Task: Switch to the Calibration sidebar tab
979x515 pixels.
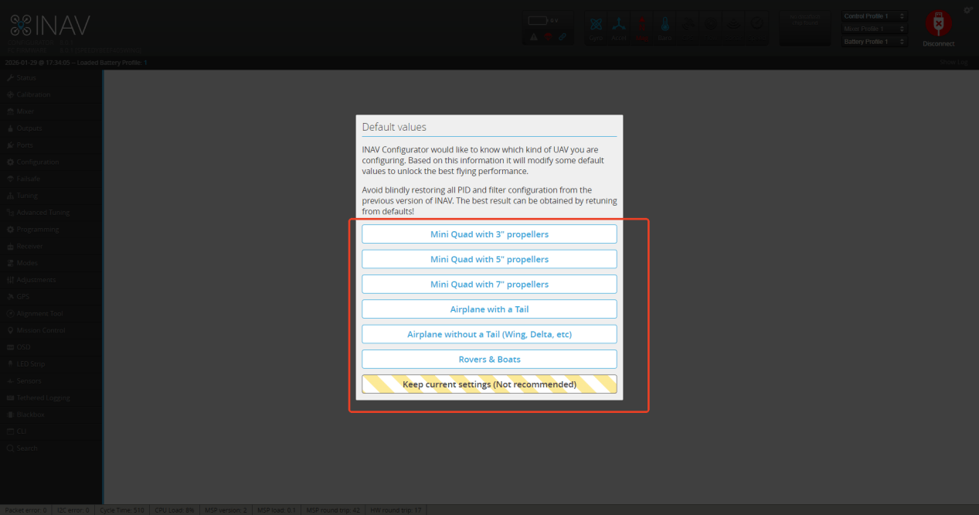Action: (33, 94)
